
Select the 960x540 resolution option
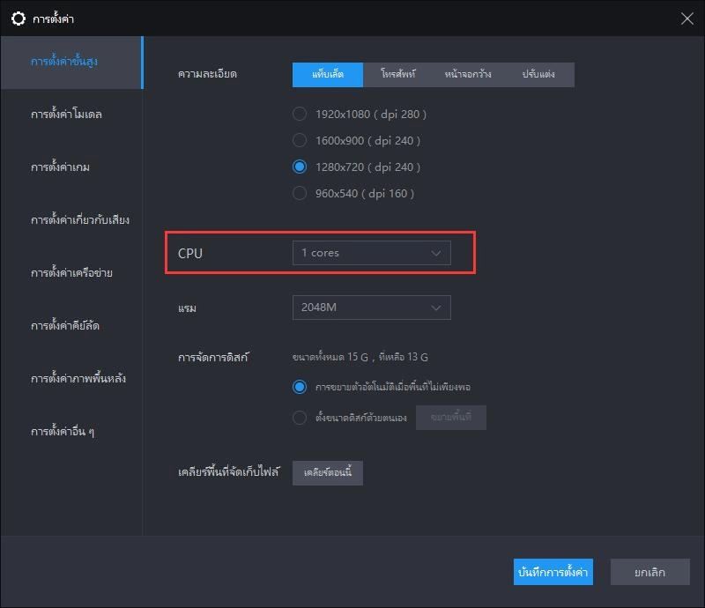[300, 193]
